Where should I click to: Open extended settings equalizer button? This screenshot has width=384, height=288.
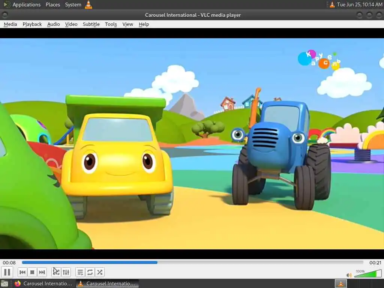point(66,272)
